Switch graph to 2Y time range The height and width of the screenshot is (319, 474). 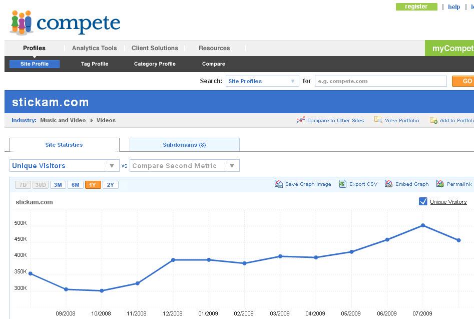point(110,185)
